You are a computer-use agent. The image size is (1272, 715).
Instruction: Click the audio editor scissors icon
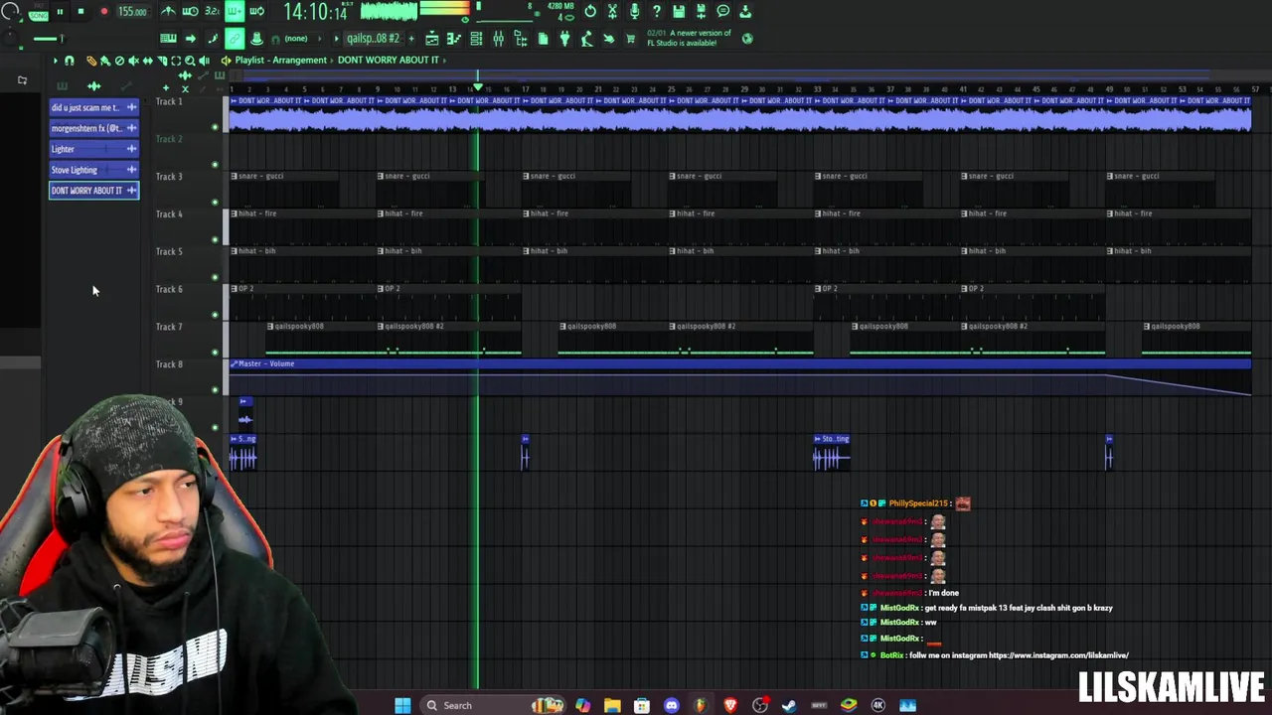tap(612, 11)
